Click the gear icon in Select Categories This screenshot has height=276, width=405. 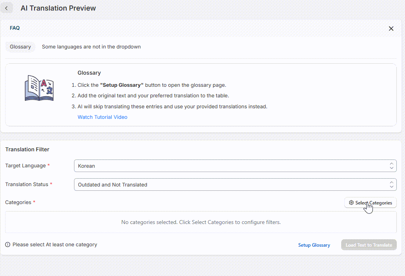click(x=351, y=203)
